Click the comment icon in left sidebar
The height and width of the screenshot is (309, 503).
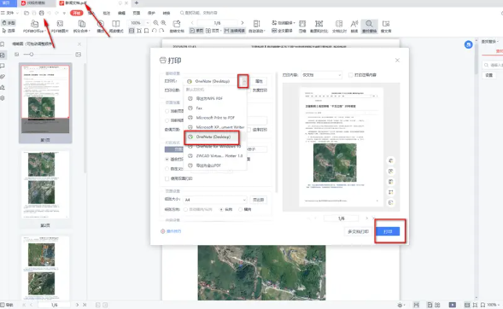[3, 66]
